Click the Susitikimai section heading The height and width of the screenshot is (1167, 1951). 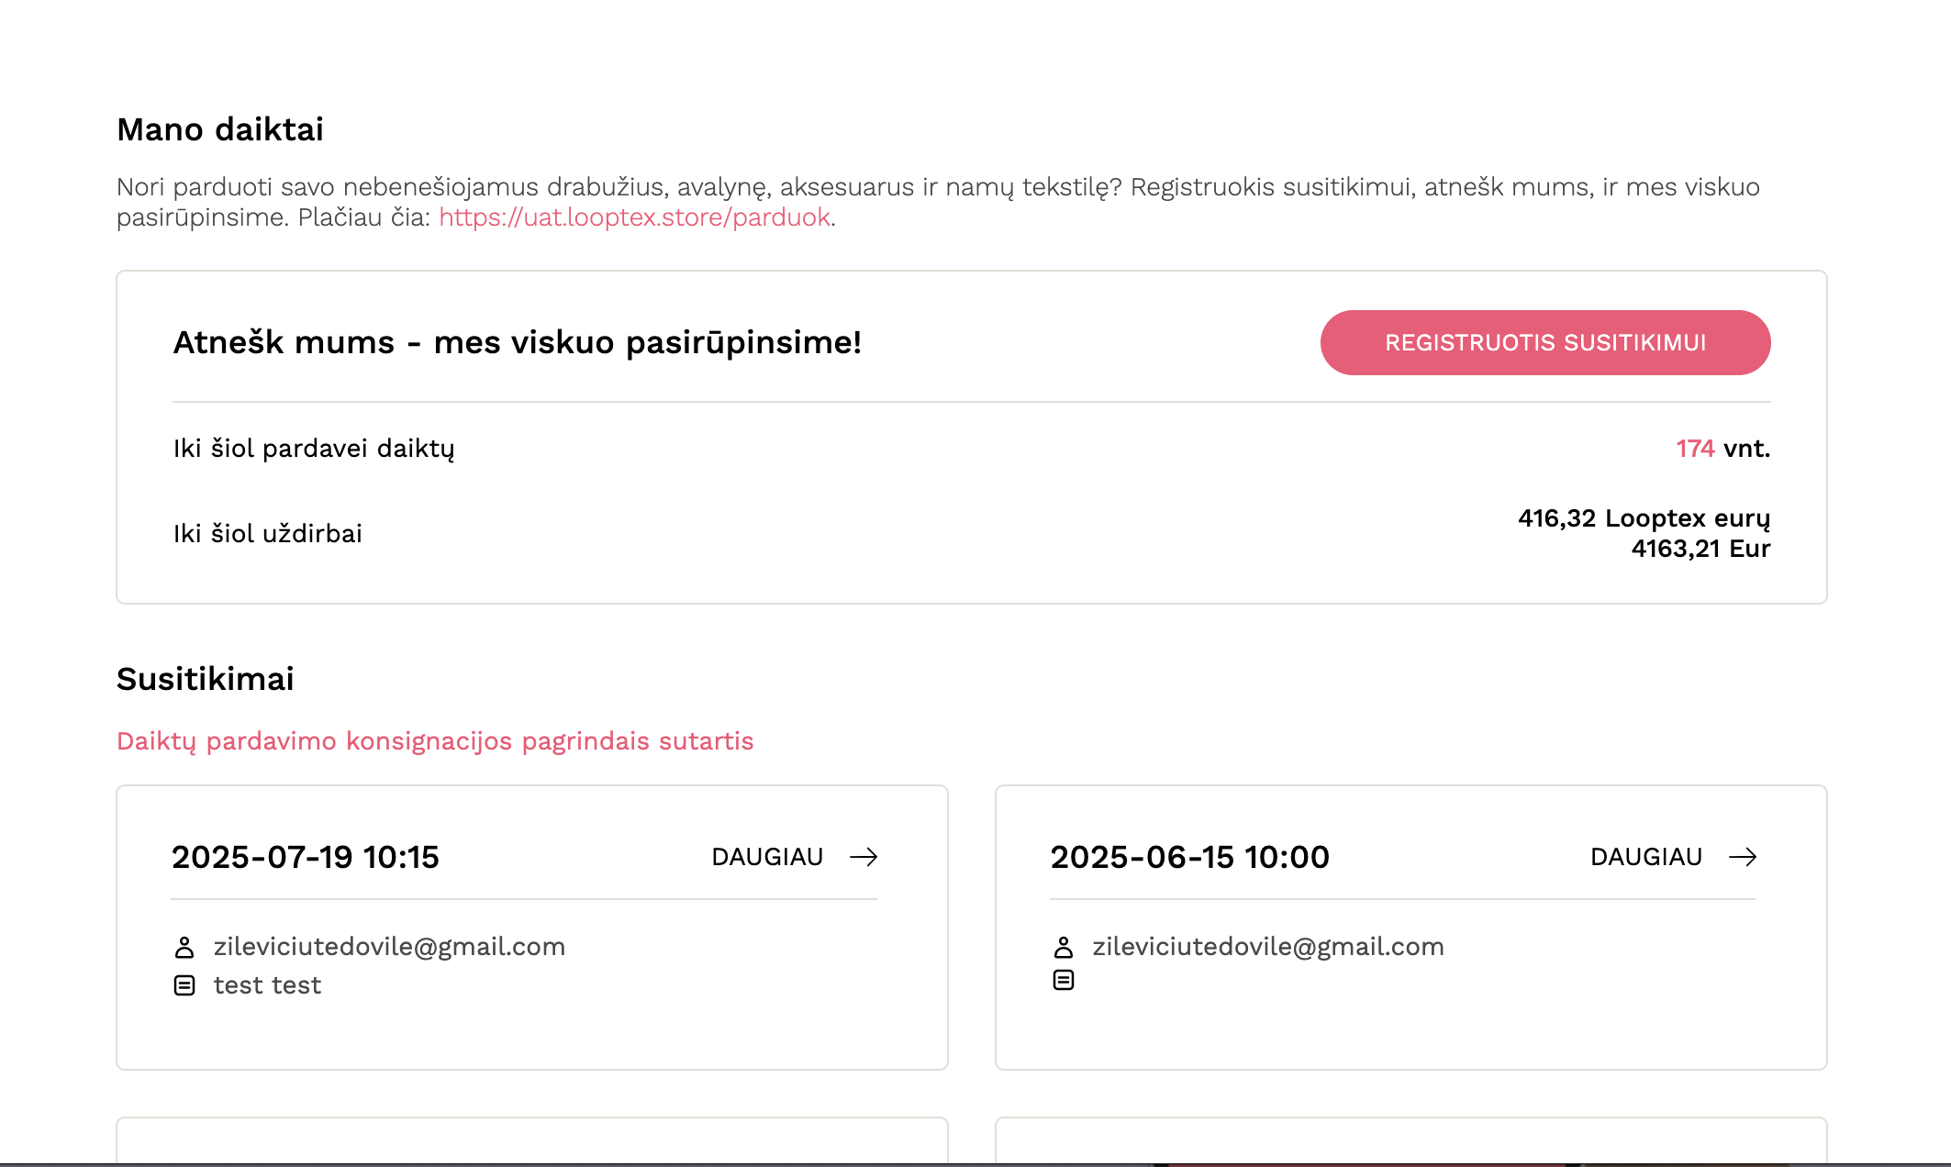point(206,679)
